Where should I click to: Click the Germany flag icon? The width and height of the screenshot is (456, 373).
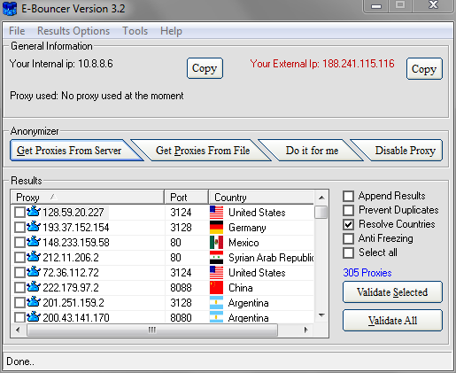click(216, 228)
